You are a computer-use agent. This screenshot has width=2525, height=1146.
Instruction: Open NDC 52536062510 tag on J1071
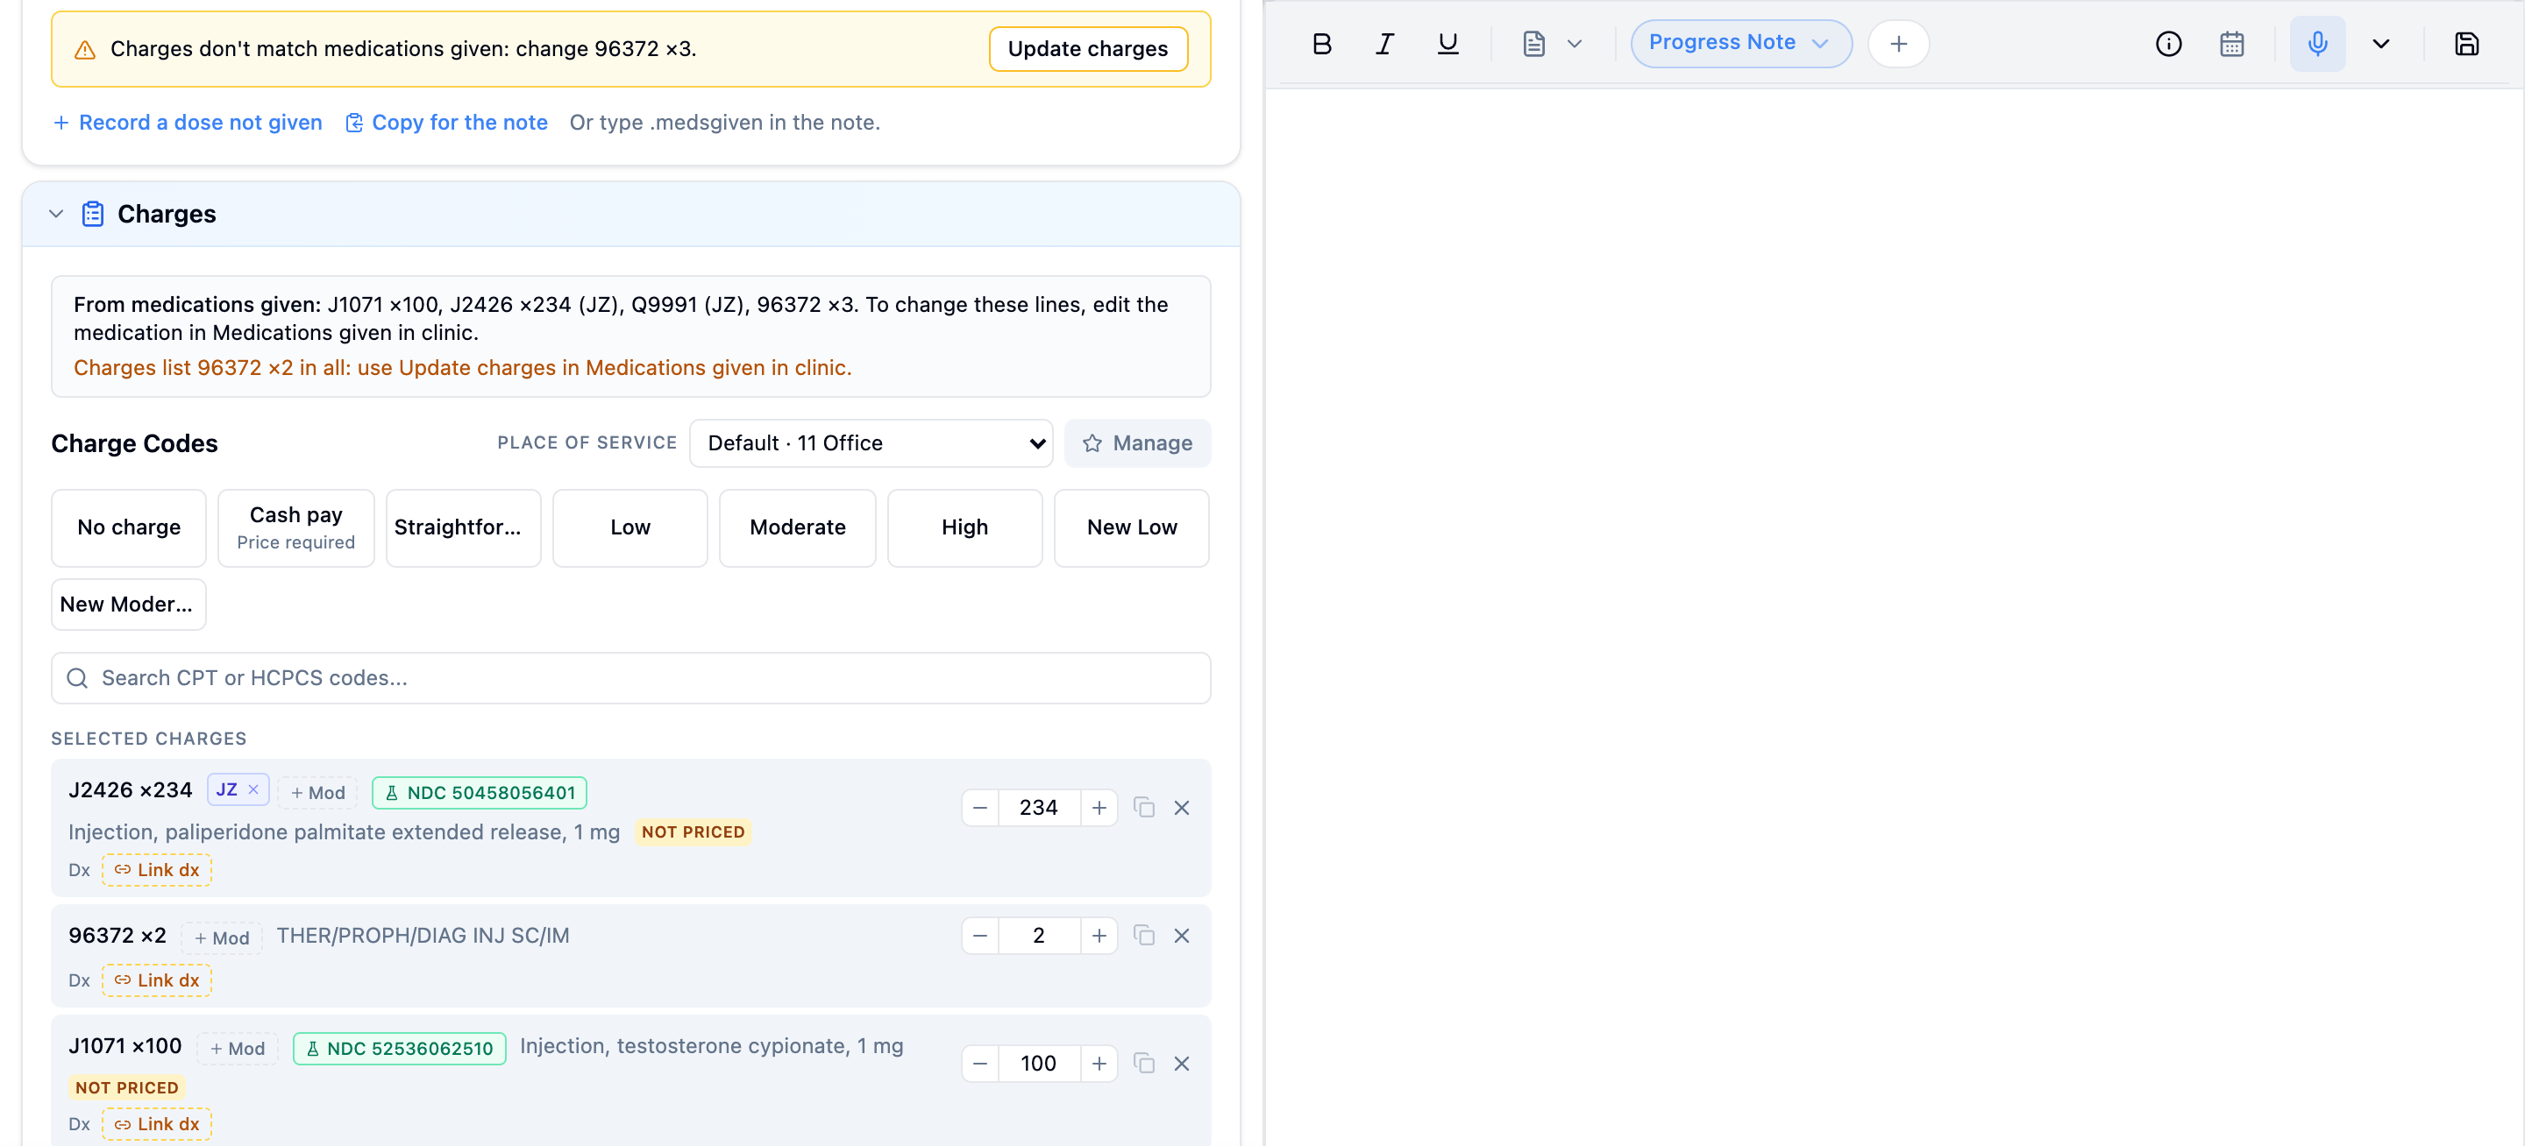pos(399,1048)
